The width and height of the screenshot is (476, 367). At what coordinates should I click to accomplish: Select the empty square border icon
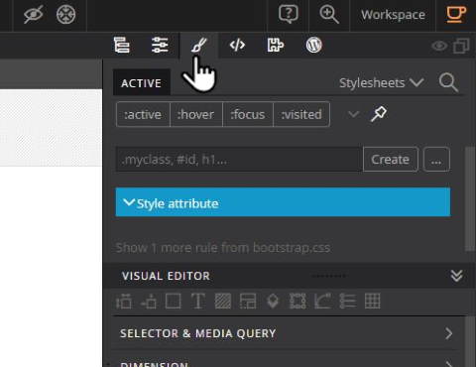tap(174, 302)
